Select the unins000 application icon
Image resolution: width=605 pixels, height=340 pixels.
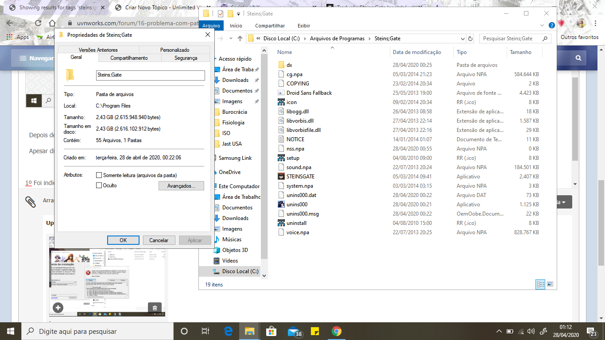click(x=281, y=204)
